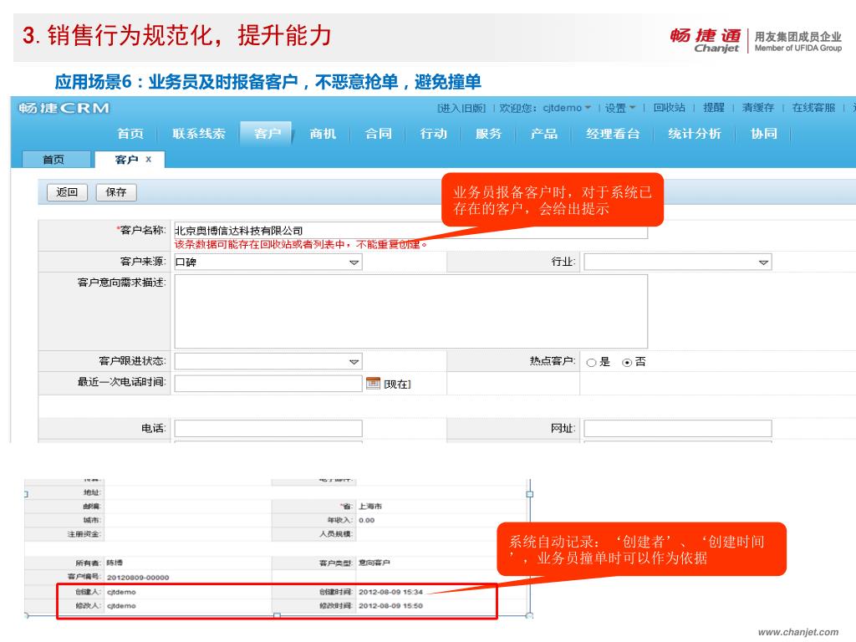The image size is (856, 642).
Task: Click the 清缓存 link
Action: (x=758, y=108)
